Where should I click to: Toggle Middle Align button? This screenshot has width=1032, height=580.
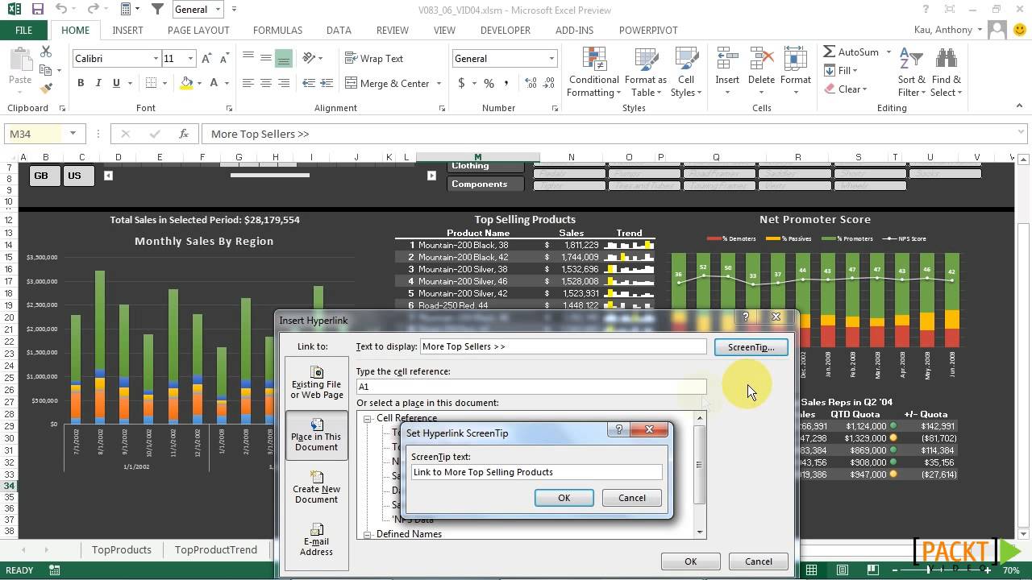pos(265,59)
